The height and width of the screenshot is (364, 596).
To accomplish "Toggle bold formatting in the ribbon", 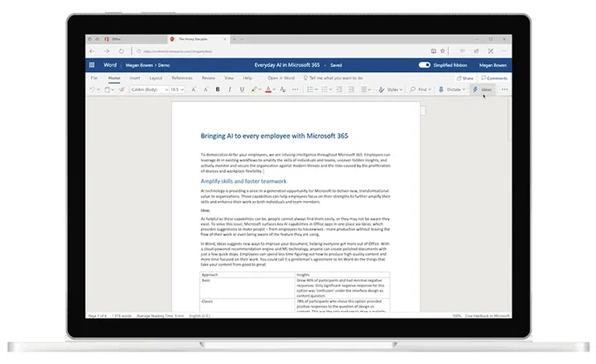I will (x=218, y=89).
